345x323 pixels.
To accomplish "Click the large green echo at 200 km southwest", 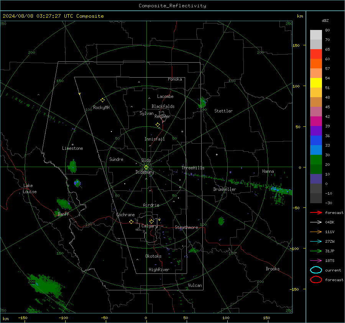I will click(x=46, y=285).
